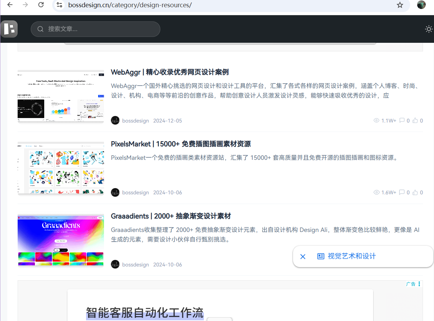Click the 2024-10-06 date on PixelsMarket post
The height and width of the screenshot is (321, 434).
168,193
